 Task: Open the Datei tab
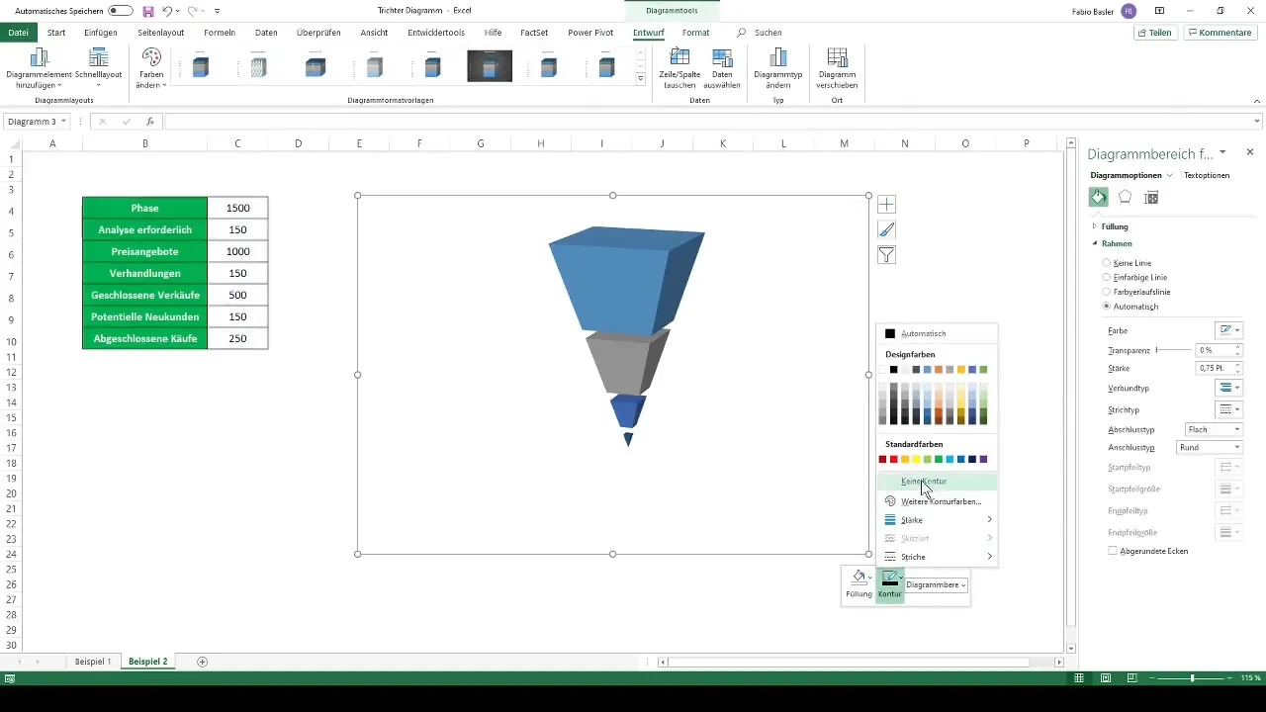(x=18, y=33)
